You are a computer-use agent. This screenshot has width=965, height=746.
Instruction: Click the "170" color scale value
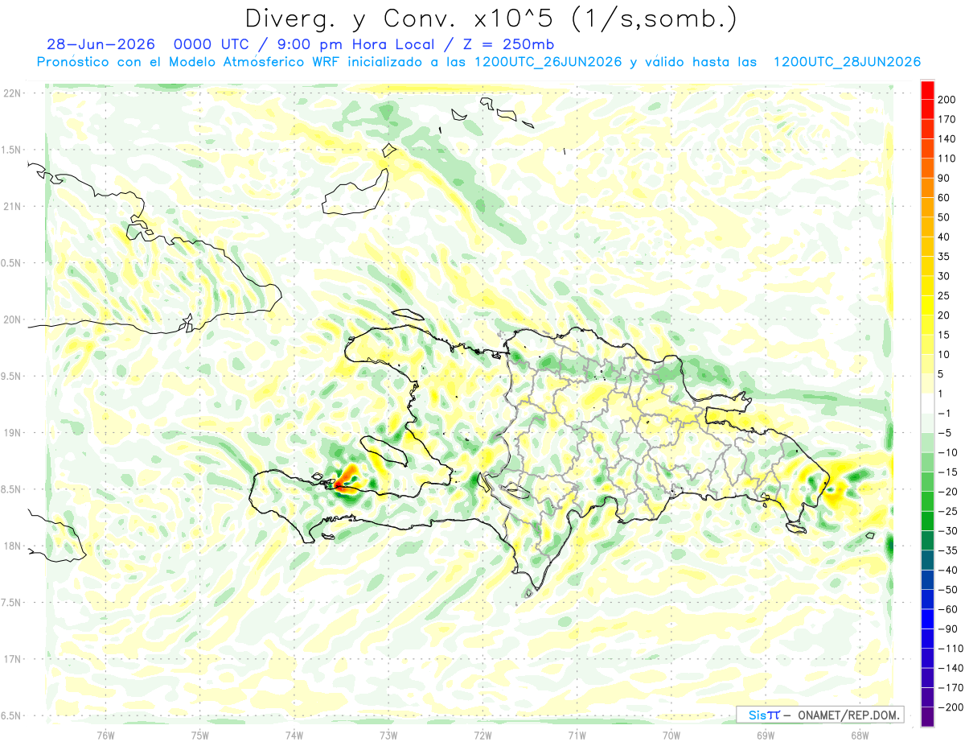(948, 119)
